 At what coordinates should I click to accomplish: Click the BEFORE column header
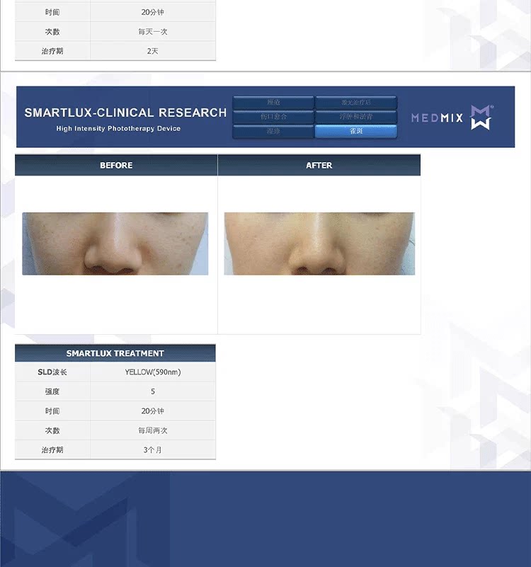click(x=116, y=165)
